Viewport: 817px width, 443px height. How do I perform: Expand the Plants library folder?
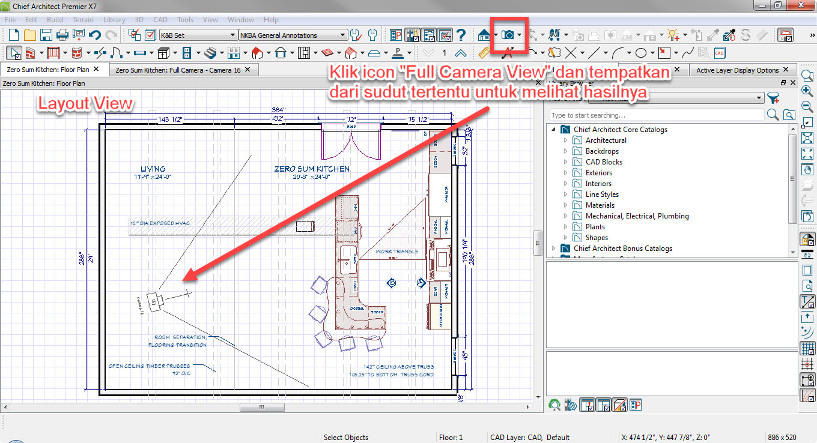click(x=565, y=227)
